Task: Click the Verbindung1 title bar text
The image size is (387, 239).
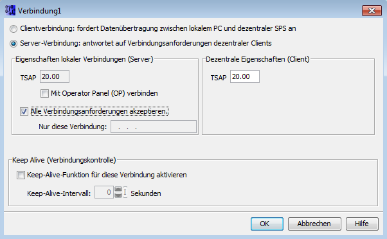Action: pyautogui.click(x=39, y=11)
